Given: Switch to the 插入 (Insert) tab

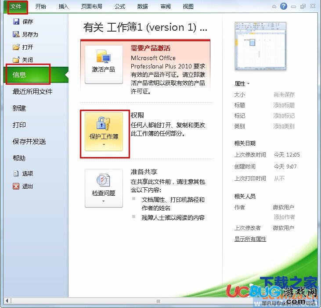Looking at the screenshot, I should 64,7.
